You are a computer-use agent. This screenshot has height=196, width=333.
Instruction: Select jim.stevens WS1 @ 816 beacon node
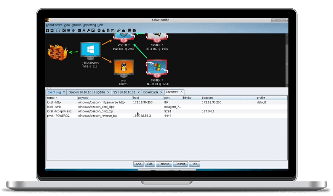[x=90, y=51]
